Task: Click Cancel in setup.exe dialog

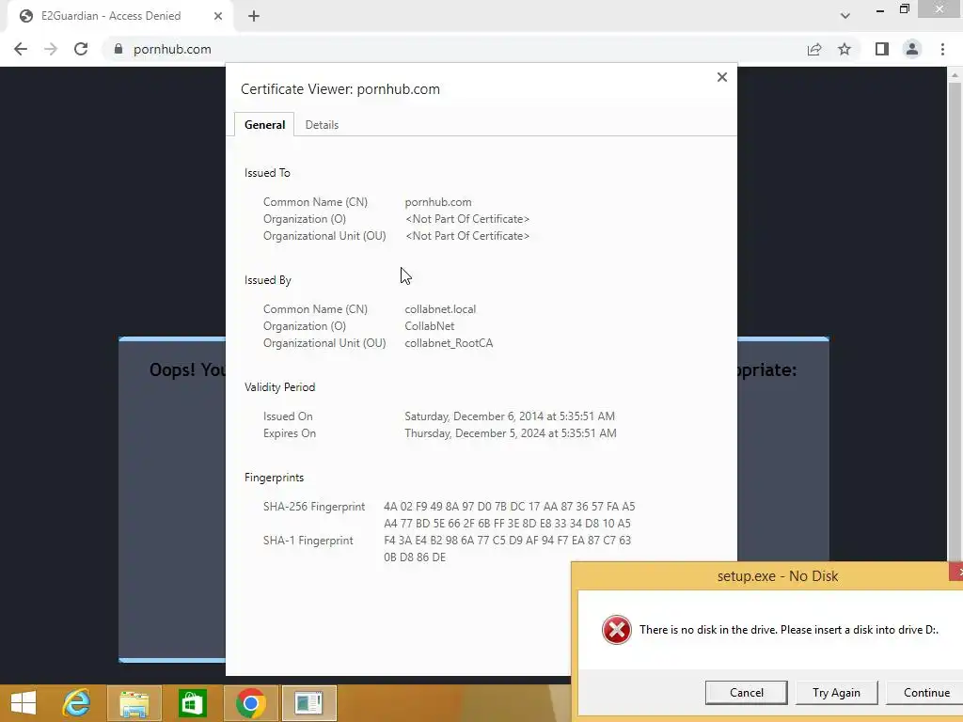Action: [746, 693]
